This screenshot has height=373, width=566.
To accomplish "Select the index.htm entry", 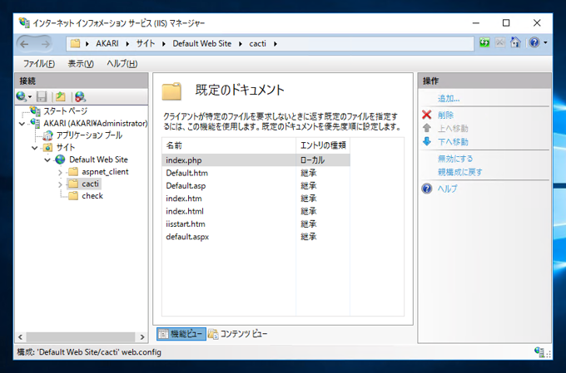I will pos(256,199).
